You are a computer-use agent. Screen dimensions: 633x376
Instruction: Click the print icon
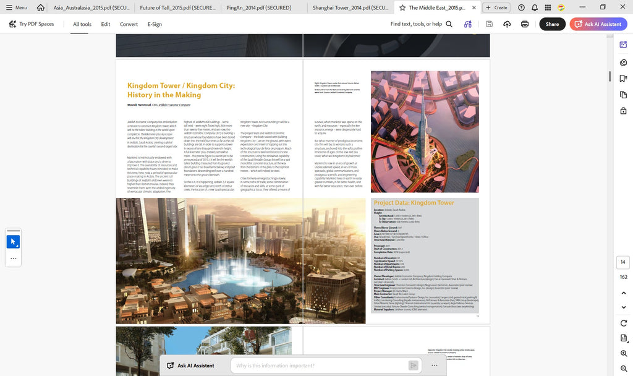click(x=524, y=24)
